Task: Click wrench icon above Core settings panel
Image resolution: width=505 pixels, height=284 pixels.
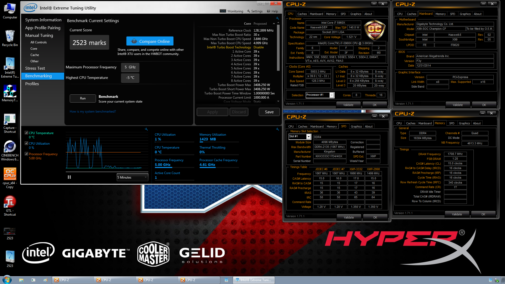Action: (x=277, y=18)
